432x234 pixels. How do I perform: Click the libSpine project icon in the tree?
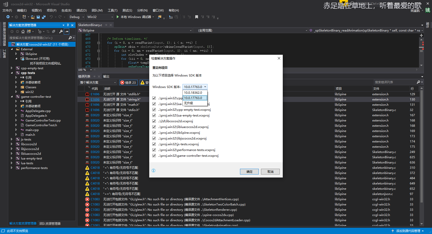click(22, 54)
